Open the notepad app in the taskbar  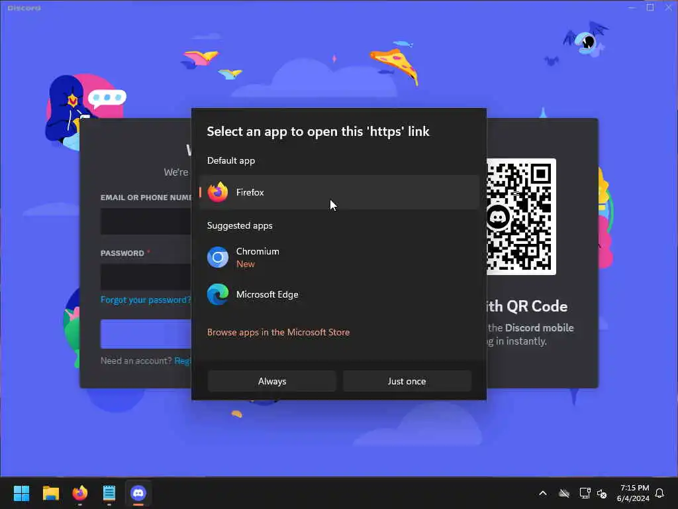109,493
